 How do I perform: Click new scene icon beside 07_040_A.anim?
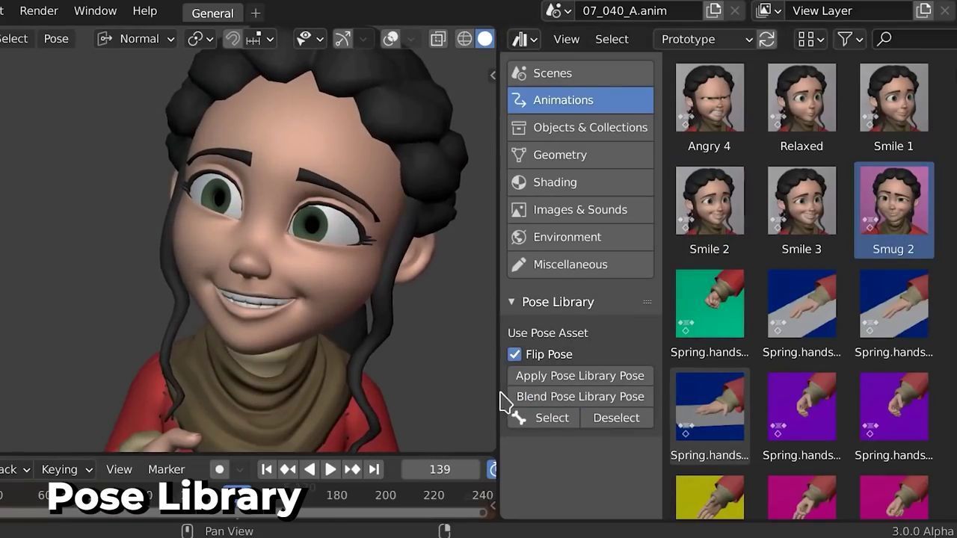point(714,10)
